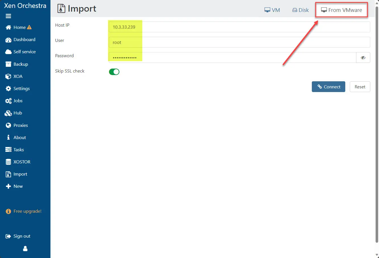379x258 pixels.
Task: Open the Proxies globe icon
Action: click(x=9, y=125)
